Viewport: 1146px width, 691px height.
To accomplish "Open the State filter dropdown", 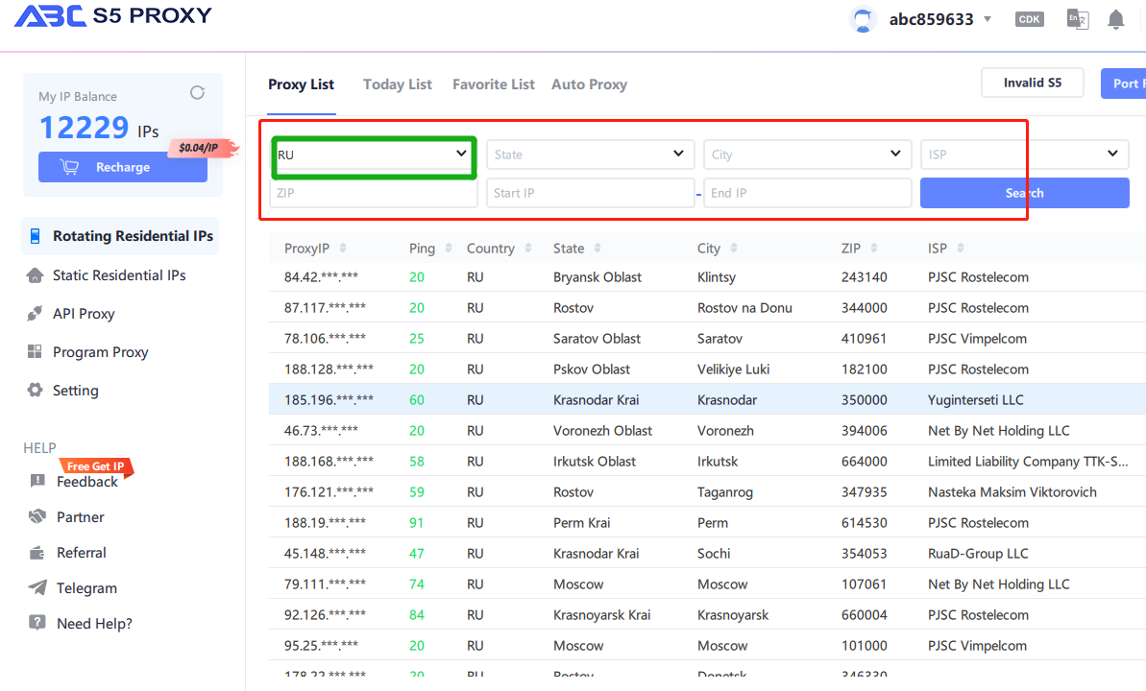I will coord(590,155).
